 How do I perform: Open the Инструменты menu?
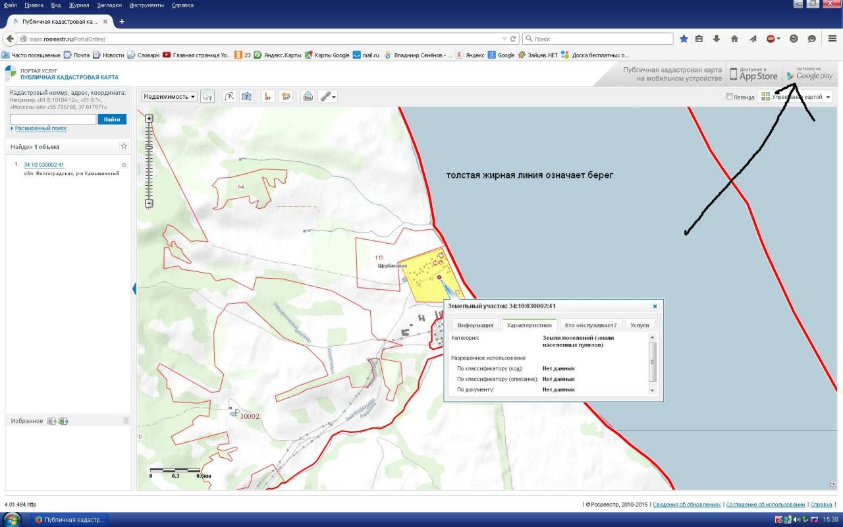point(147,5)
